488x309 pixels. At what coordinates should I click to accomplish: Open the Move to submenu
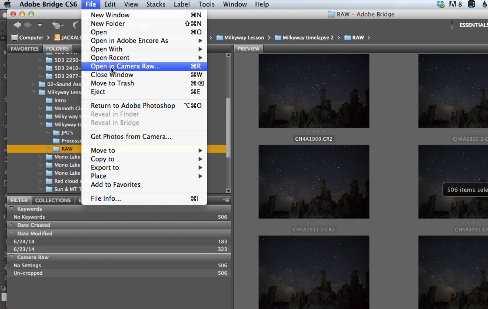coord(144,151)
